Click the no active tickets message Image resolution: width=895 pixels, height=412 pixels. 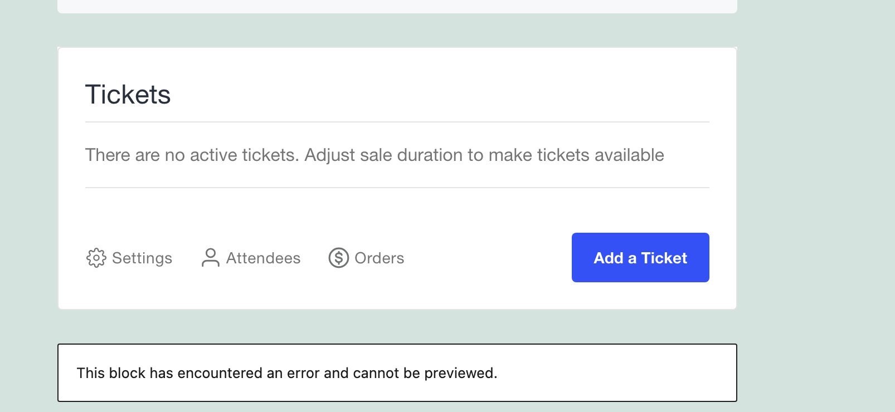[x=374, y=155]
